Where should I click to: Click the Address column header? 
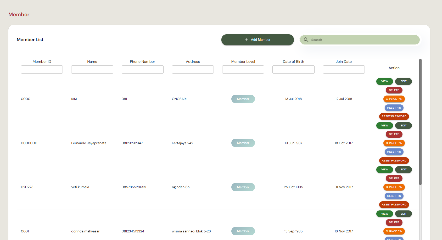coord(193,62)
